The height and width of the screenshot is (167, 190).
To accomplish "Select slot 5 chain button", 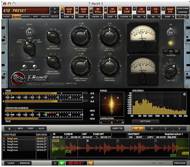I will (x=120, y=9).
